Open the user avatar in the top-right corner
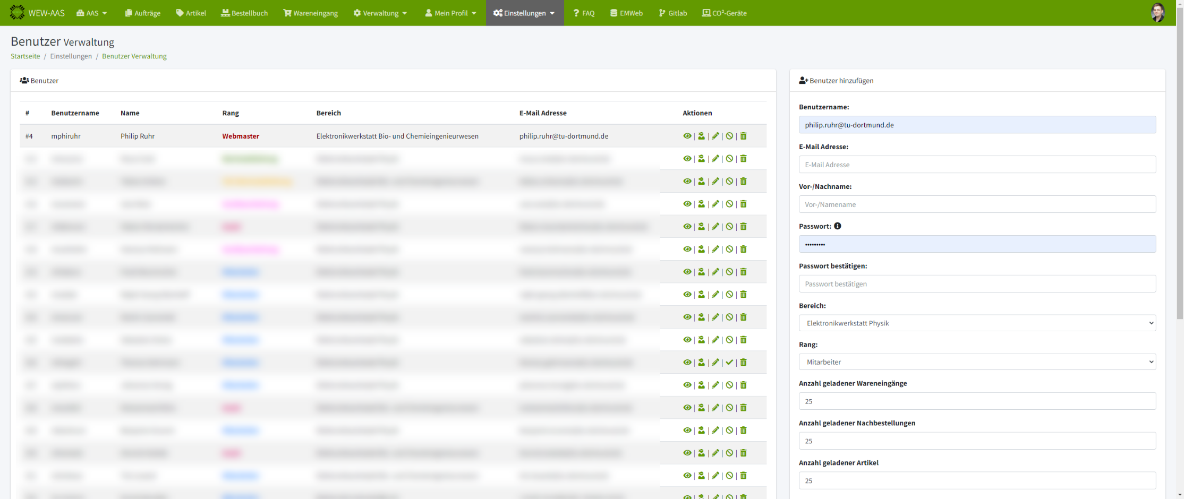Image resolution: width=1184 pixels, height=499 pixels. click(x=1157, y=13)
